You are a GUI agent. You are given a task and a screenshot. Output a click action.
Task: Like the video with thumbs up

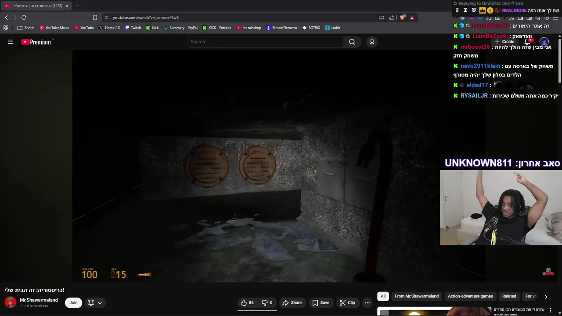click(x=247, y=302)
